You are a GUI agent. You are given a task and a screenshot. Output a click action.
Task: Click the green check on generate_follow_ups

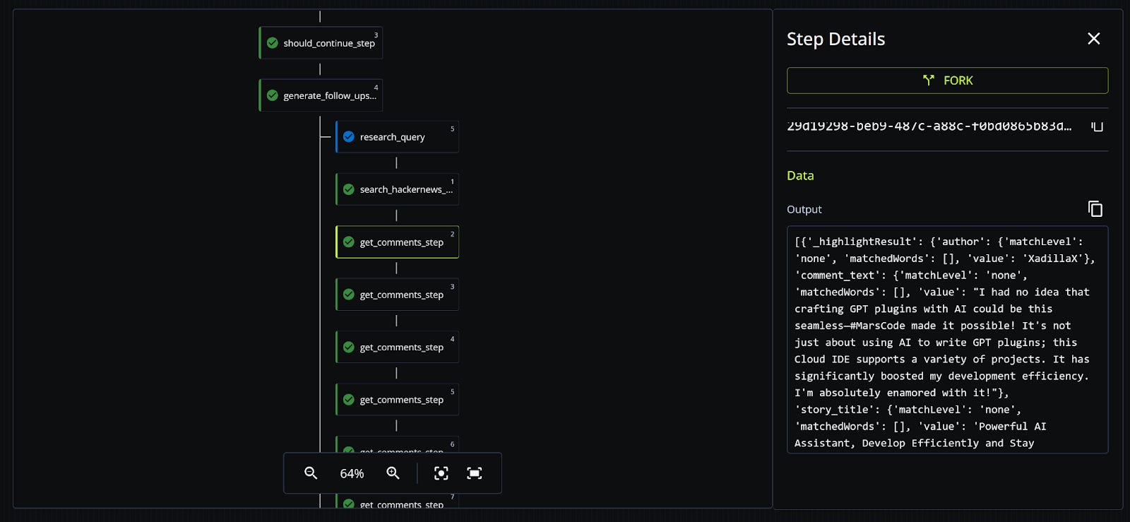273,95
